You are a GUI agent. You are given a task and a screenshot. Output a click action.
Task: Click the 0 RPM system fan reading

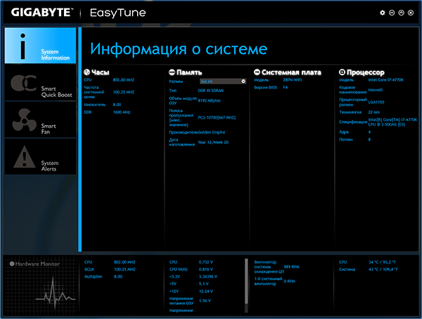click(x=290, y=281)
